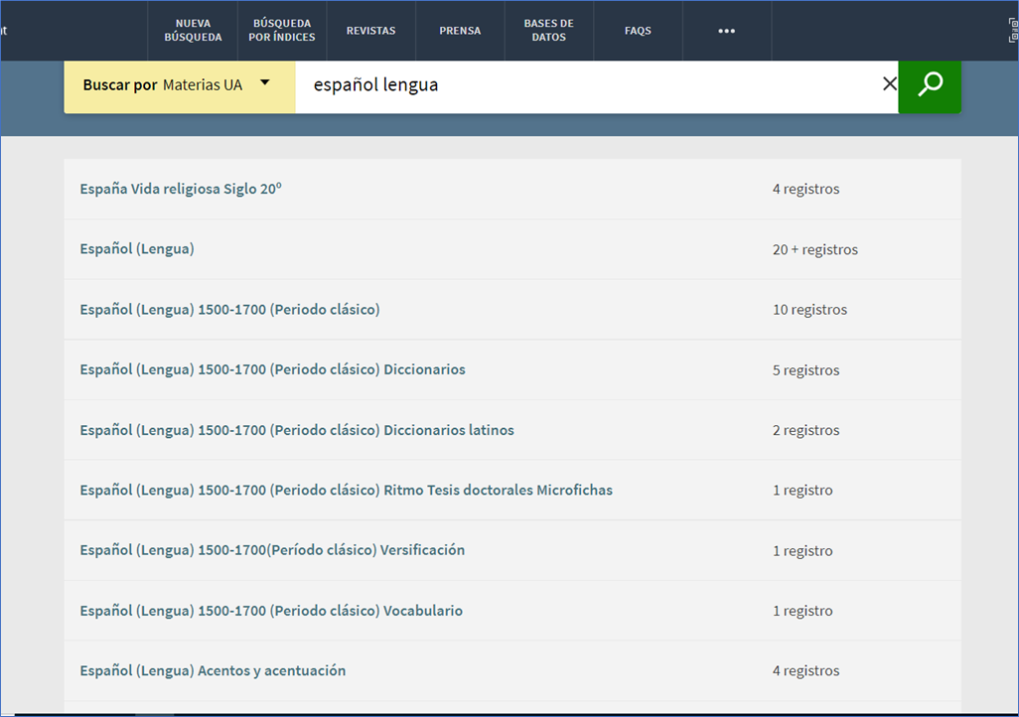Select Español (Lengua) 1500-1700 (Periodo clásico) entry

point(229,310)
